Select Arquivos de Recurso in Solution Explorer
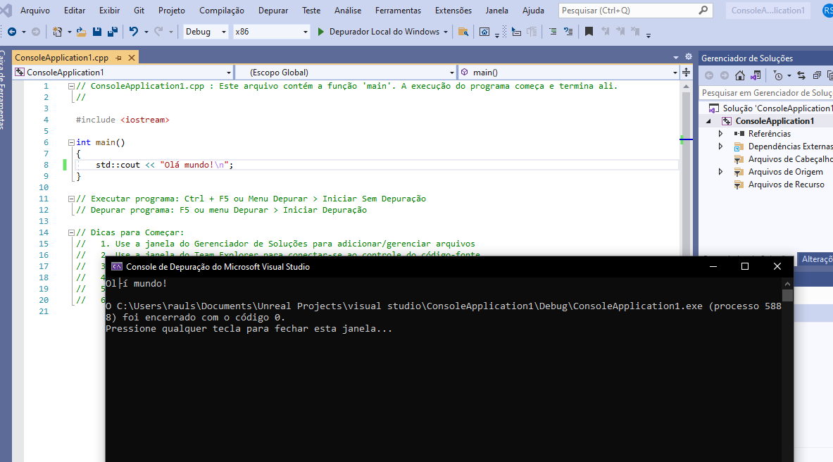 tap(787, 185)
